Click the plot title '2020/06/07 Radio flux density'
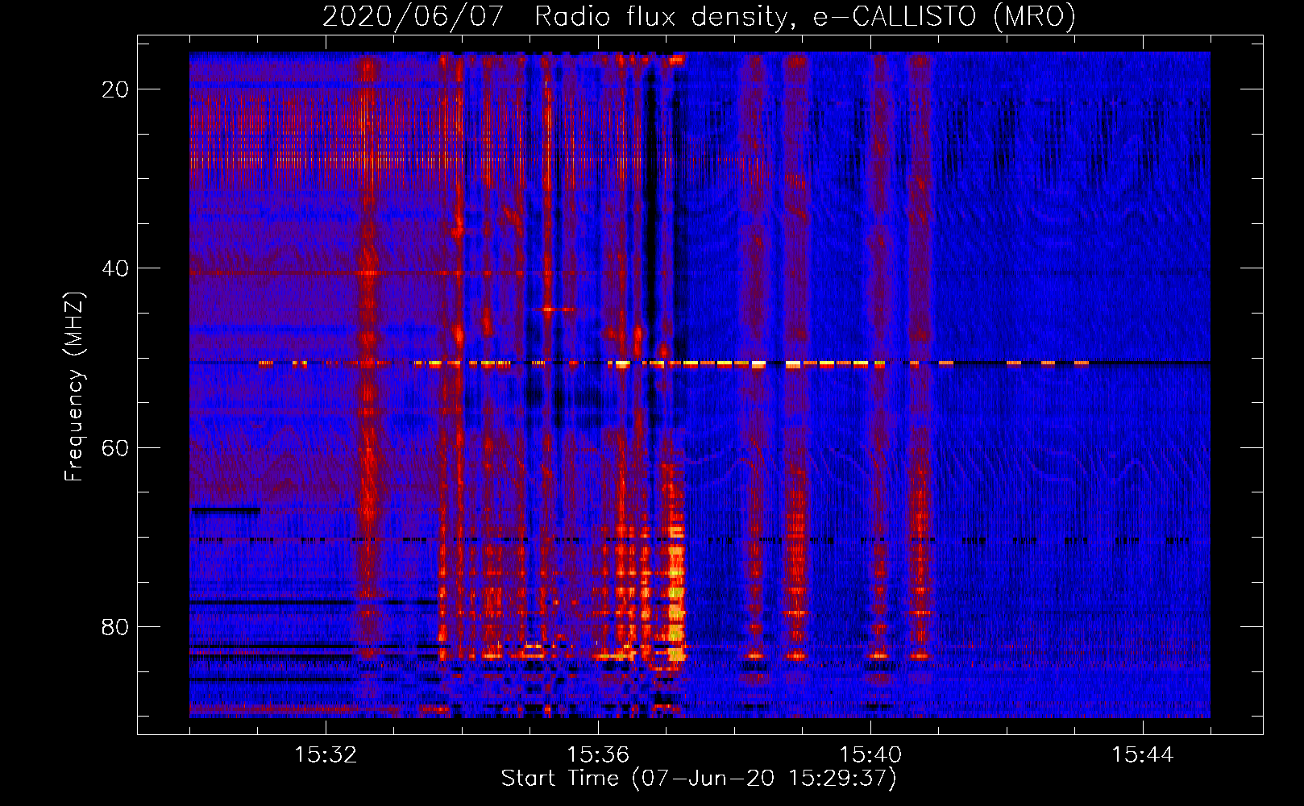This screenshot has width=1304, height=806. click(x=699, y=16)
